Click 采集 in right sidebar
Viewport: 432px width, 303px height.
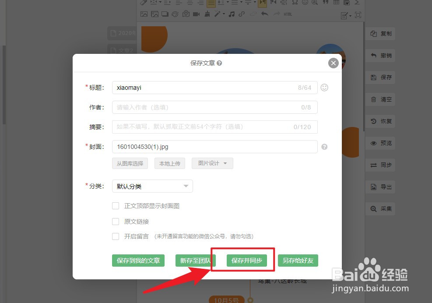coord(380,209)
